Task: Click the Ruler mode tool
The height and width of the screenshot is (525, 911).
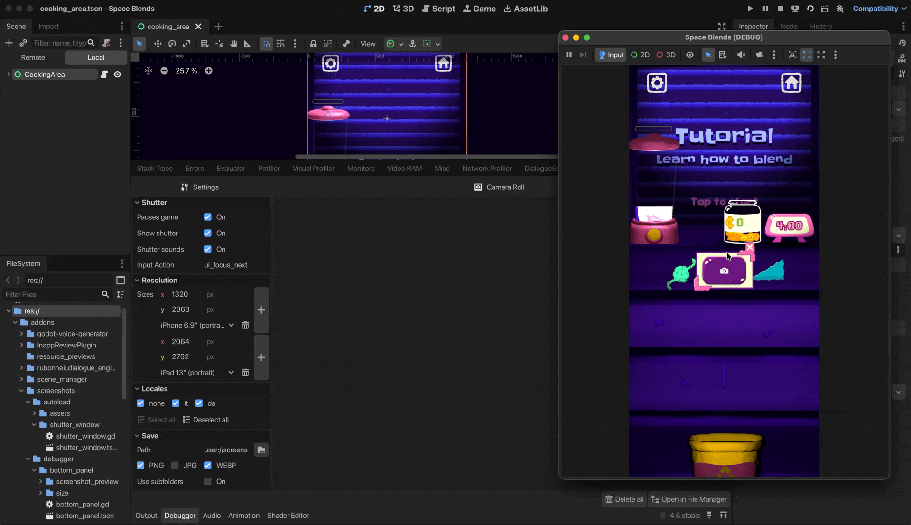Action: [247, 44]
